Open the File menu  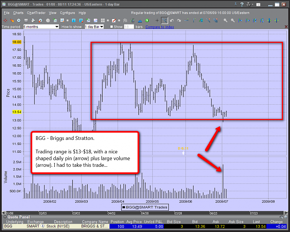(6, 13)
